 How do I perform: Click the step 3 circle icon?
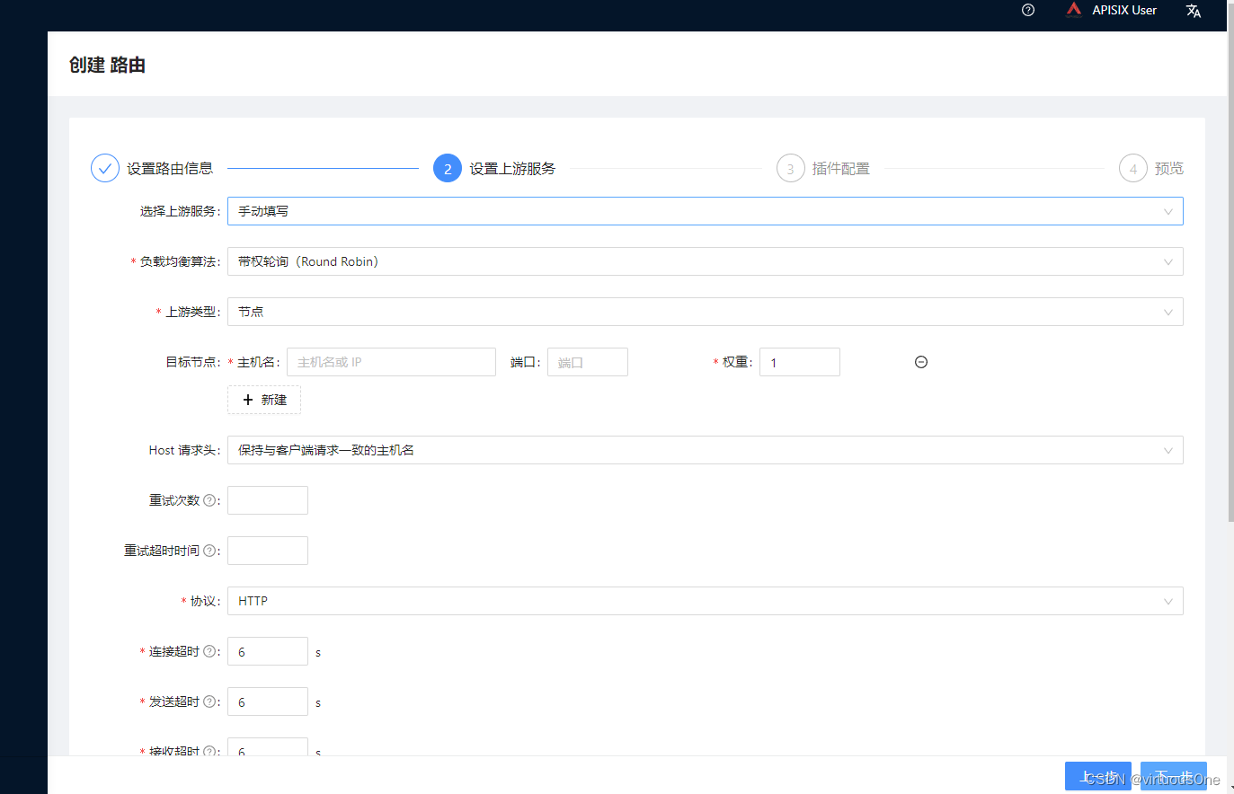click(791, 168)
